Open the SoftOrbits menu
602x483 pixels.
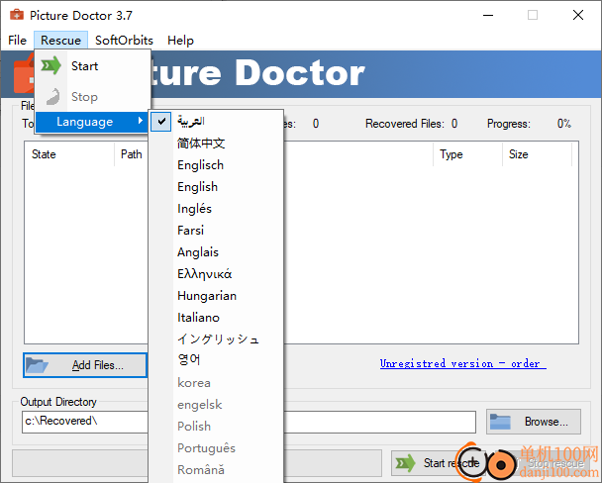point(124,41)
